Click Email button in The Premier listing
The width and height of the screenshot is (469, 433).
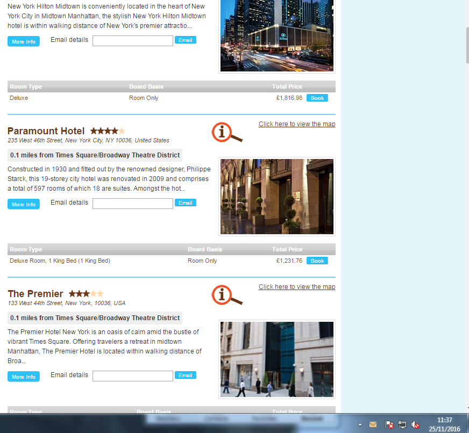186,376
